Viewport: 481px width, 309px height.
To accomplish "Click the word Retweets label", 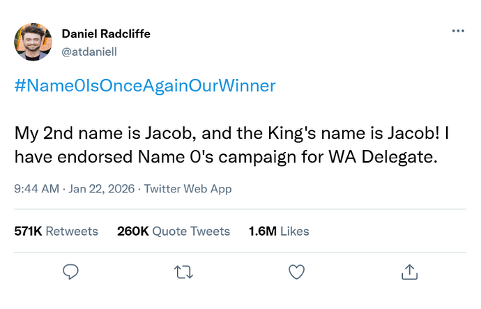I will pos(72,231).
